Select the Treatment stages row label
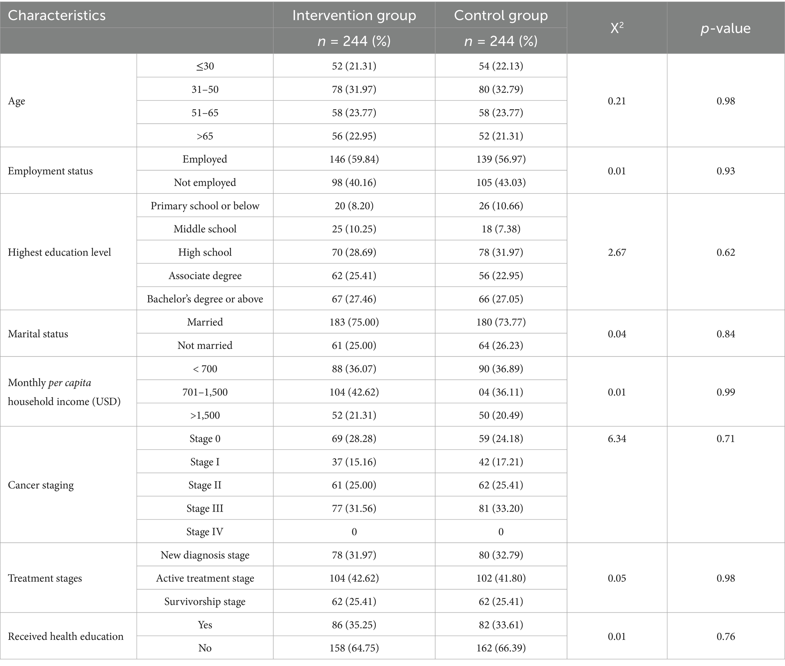The image size is (785, 666). pos(45,578)
